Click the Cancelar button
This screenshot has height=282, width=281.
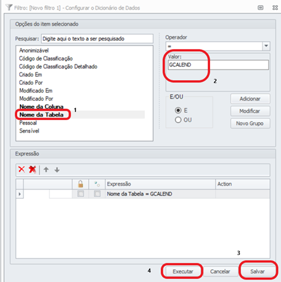tap(220, 272)
